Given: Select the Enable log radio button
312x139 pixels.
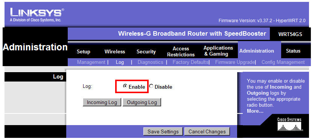Looking at the screenshot, I should [125, 86].
